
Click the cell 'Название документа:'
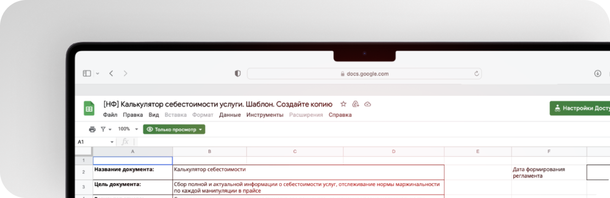132,172
